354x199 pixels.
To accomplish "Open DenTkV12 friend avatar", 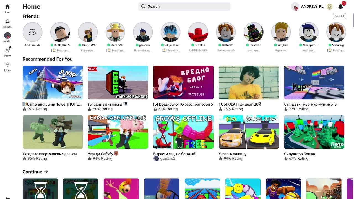I will 115,32.
